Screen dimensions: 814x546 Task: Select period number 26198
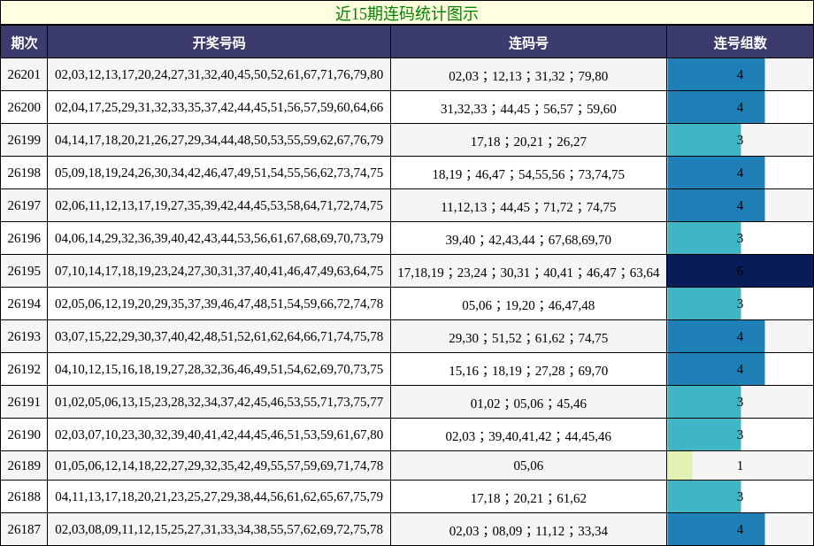[x=24, y=173]
